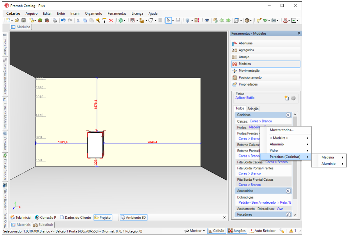This screenshot has width=347, height=236.
Task: Collapse the Cozinhas section
Action: [x=288, y=115]
